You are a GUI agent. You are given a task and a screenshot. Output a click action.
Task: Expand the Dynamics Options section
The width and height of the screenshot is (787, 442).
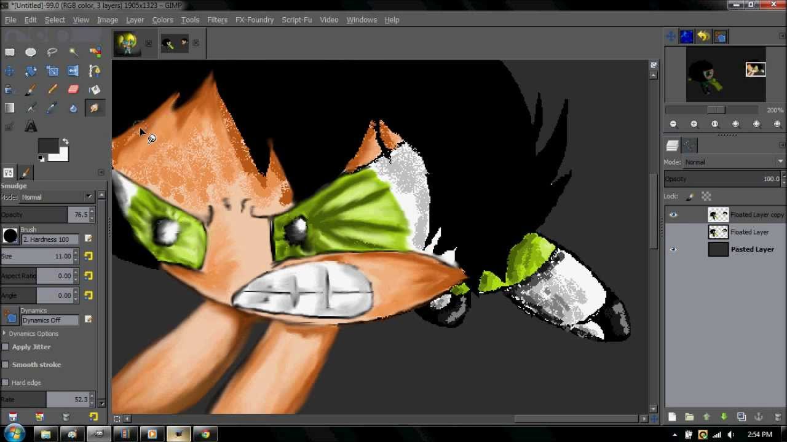tap(5, 334)
